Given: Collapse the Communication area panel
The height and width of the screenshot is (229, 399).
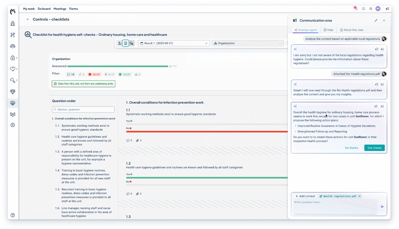Looking at the screenshot, I should pos(376,20).
